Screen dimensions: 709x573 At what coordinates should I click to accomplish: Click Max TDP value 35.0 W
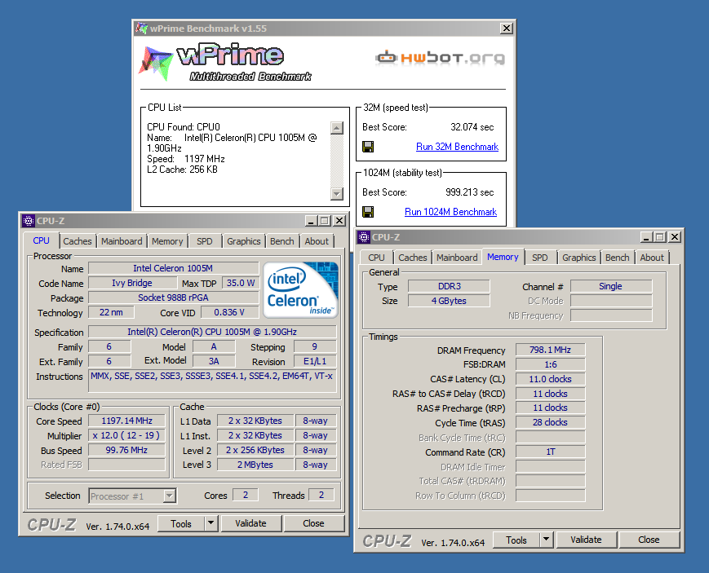(241, 283)
